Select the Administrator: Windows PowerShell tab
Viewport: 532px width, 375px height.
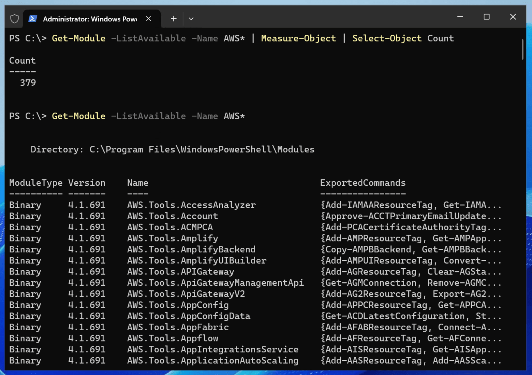coord(92,19)
